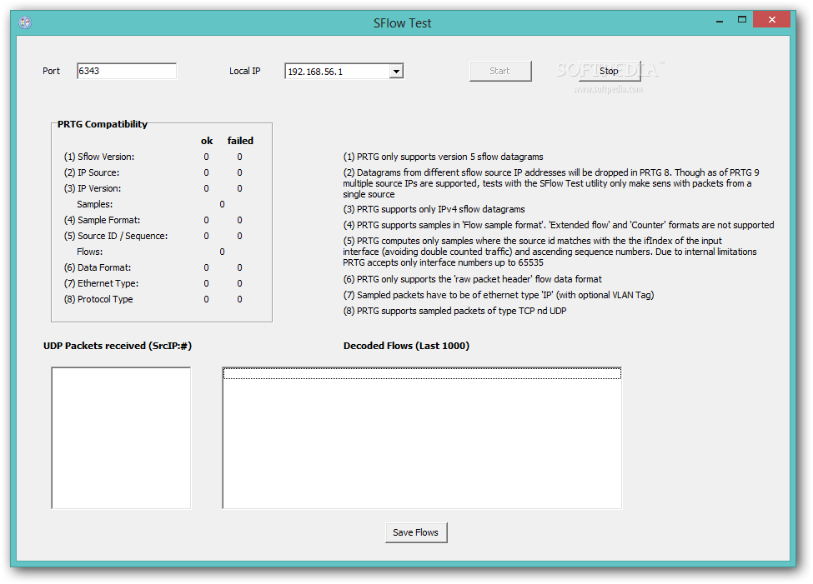The image size is (813, 584).
Task: Click the Stop button
Action: click(x=610, y=71)
